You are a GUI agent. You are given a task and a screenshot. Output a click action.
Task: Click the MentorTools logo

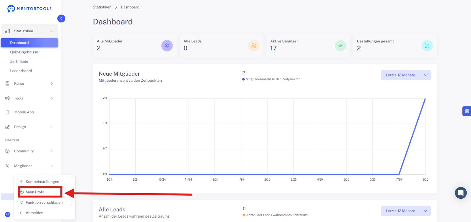(29, 9)
